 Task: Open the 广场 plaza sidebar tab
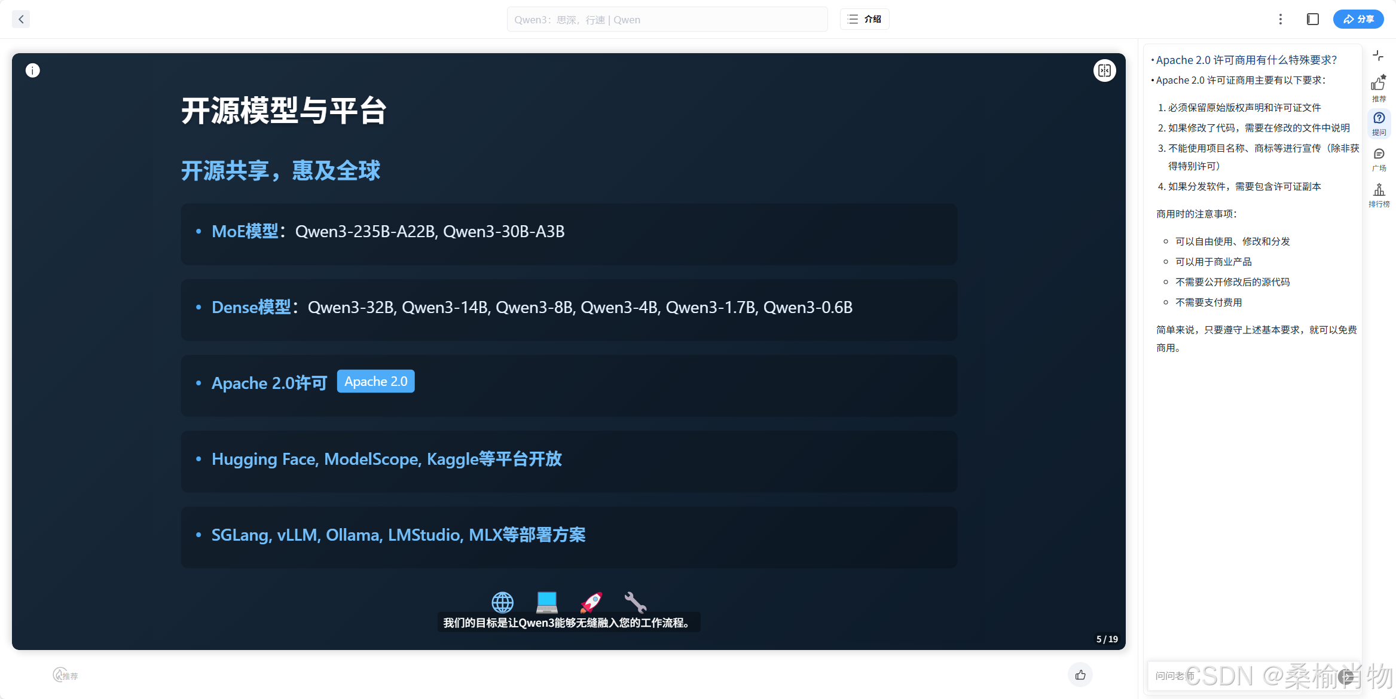(1379, 159)
